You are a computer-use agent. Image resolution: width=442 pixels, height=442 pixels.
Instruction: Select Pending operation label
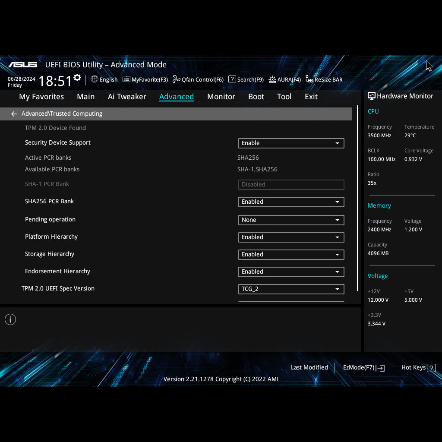pyautogui.click(x=50, y=220)
